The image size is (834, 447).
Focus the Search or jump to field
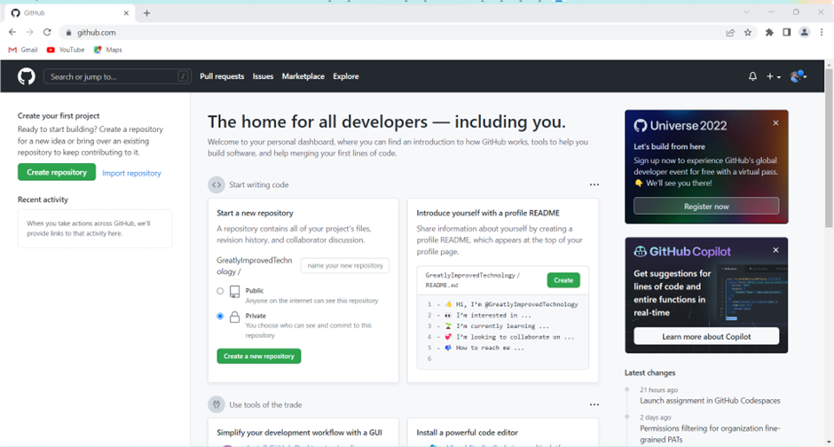[116, 76]
